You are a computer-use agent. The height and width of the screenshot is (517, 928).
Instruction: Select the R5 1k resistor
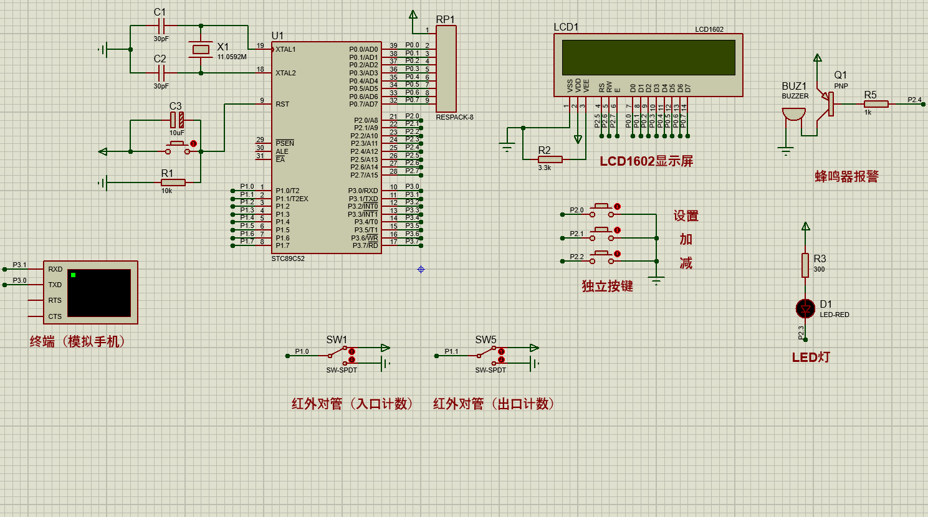pyautogui.click(x=876, y=104)
